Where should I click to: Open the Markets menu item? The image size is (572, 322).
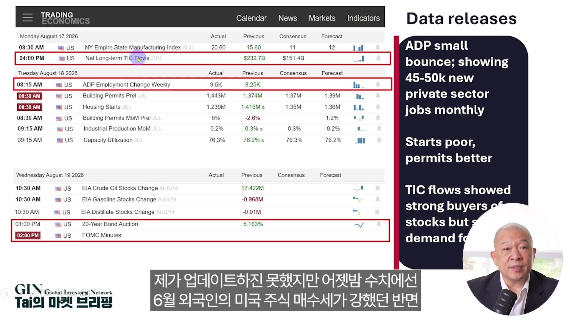[322, 18]
